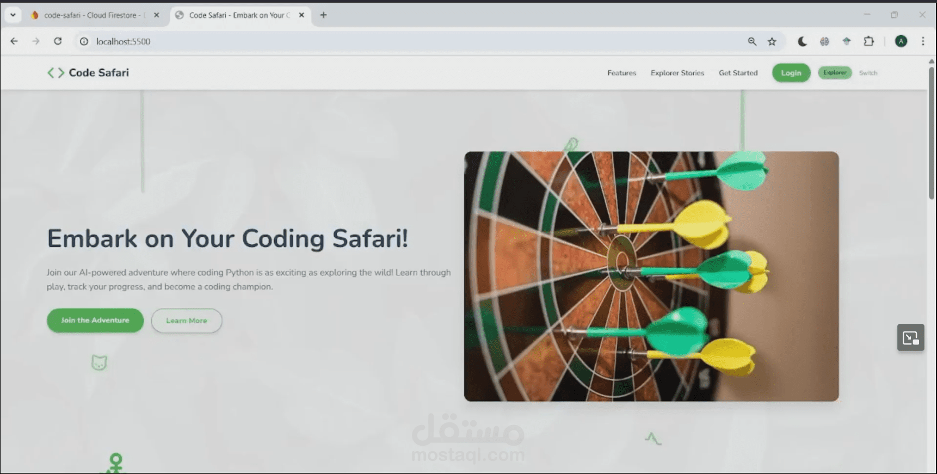Click the page vertical scrollbar thumb
937x474 pixels.
(x=932, y=132)
